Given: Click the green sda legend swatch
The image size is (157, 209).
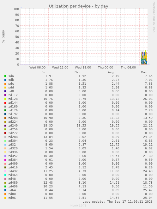Looking at the screenshot, I should pos(5,76).
